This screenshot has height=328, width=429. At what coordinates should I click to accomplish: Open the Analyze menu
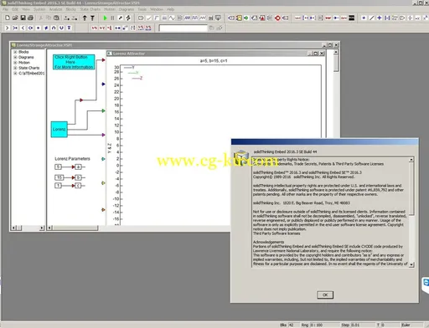point(55,9)
